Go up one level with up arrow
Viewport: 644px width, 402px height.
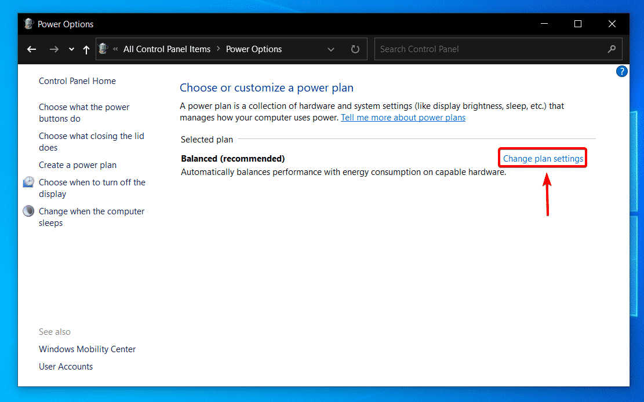[86, 50]
